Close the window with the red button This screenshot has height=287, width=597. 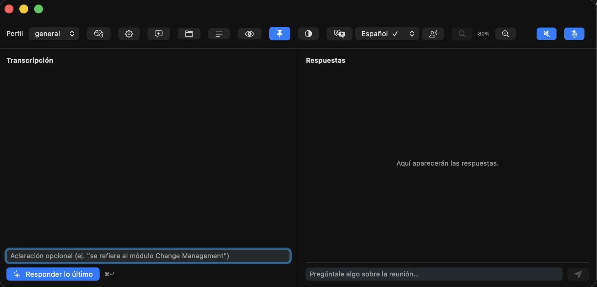[9, 9]
